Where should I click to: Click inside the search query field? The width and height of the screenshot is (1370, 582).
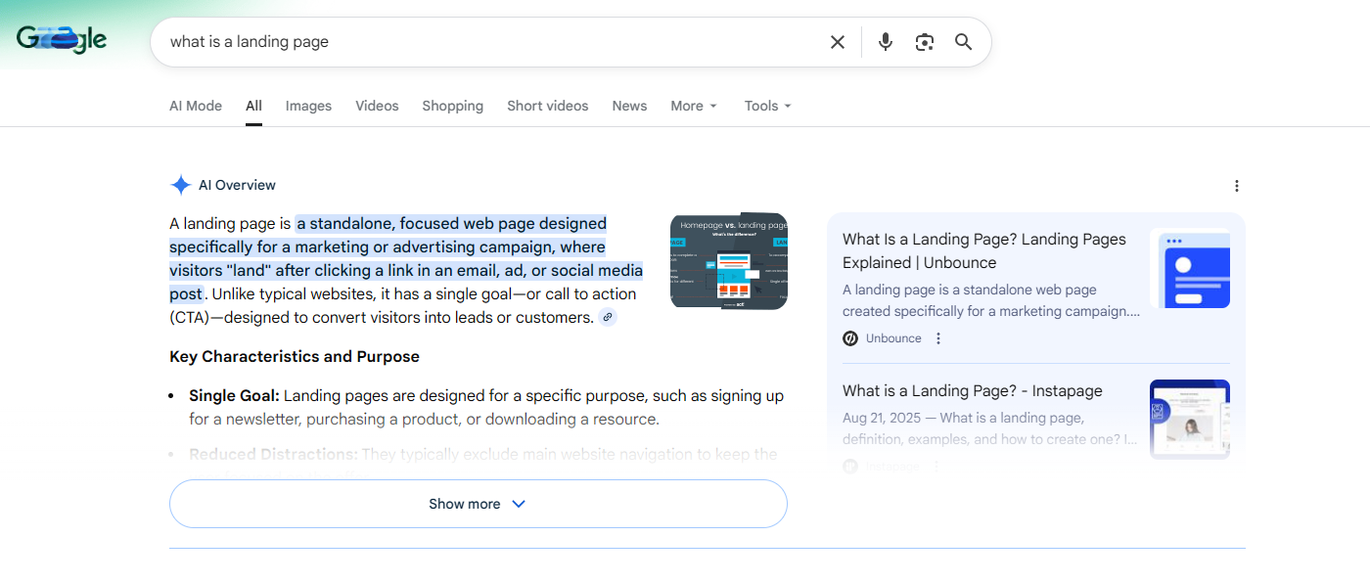(489, 42)
